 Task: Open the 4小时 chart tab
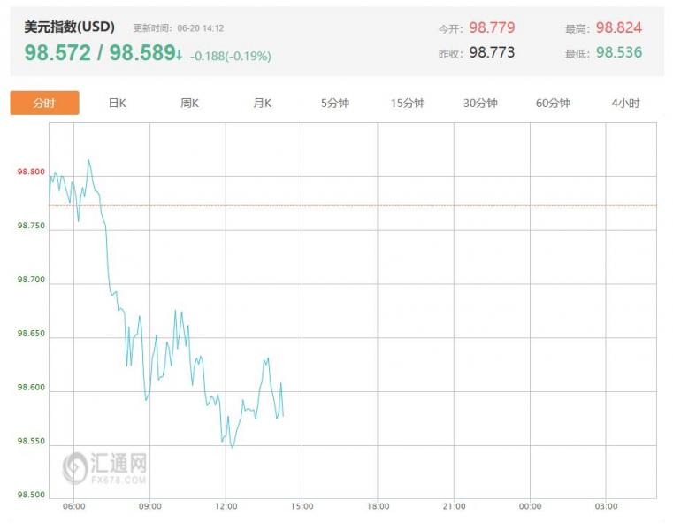pos(625,103)
